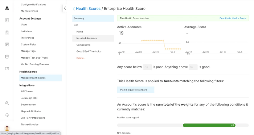Image resolution: width=254 pixels, height=135 pixels.
Task: Open the contacts card icon in sidebar
Action: (x=7, y=45)
